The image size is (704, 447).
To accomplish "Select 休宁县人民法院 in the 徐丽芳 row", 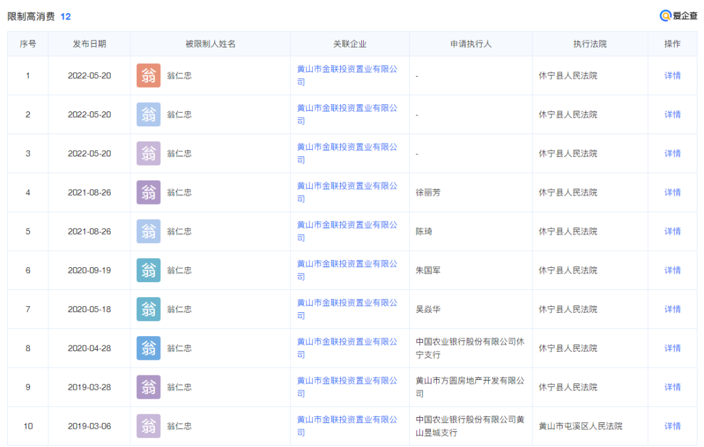I will tap(568, 192).
